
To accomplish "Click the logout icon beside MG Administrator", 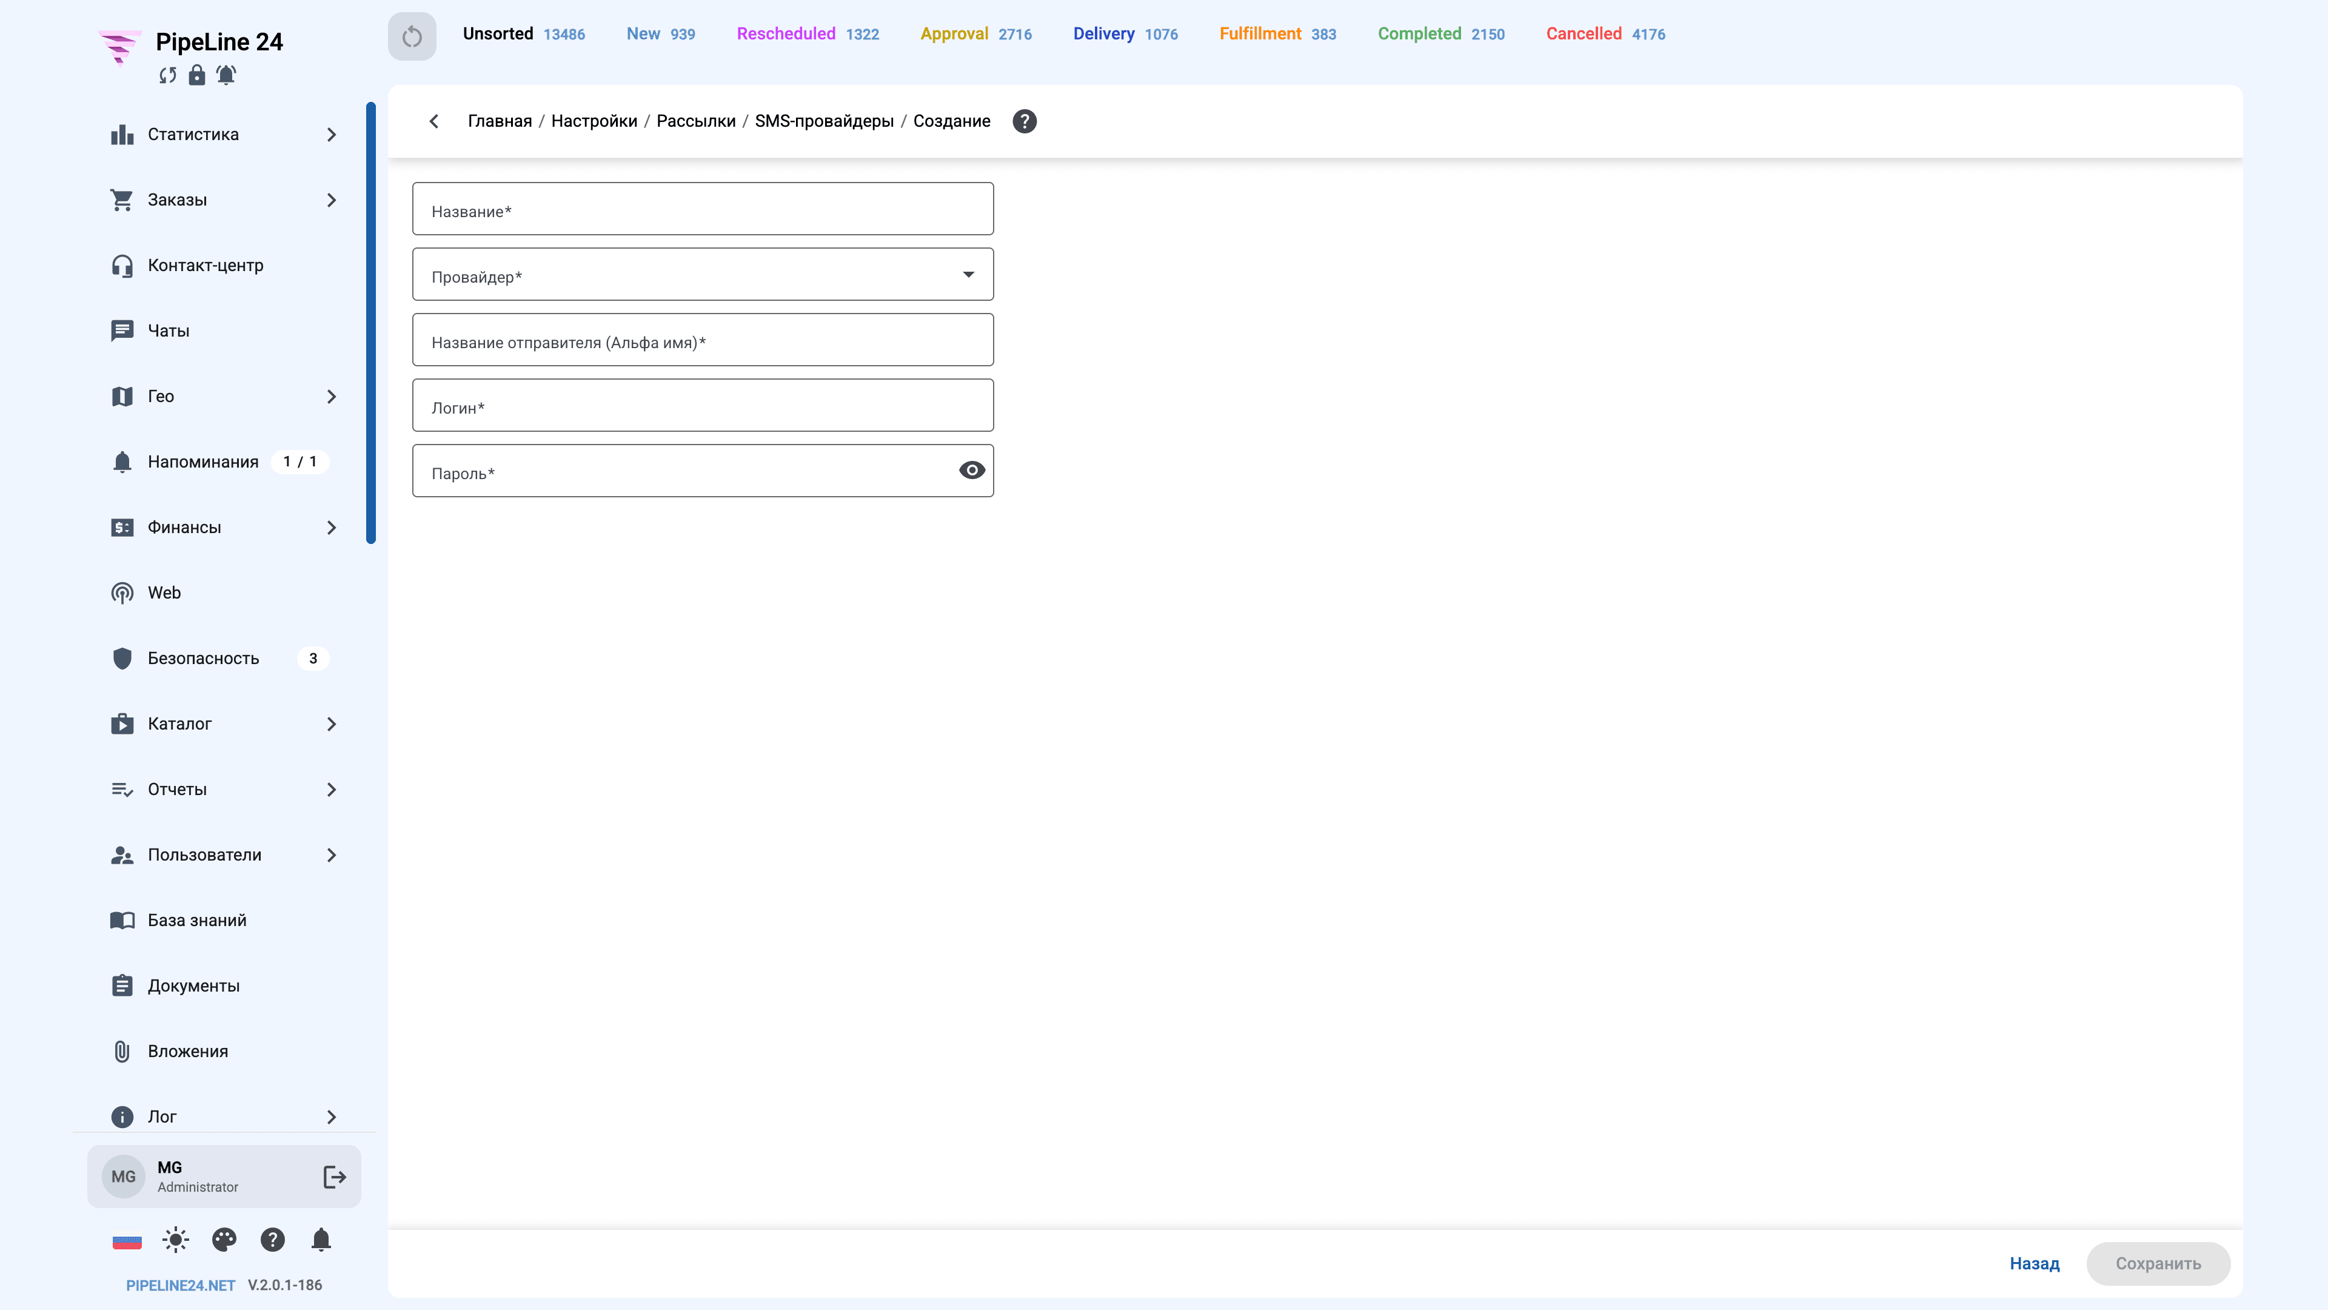I will [x=335, y=1176].
